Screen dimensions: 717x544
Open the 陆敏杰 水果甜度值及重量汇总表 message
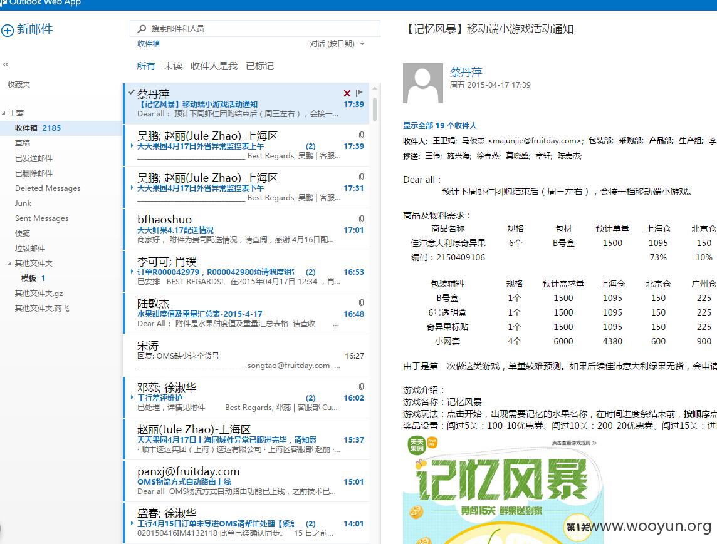246,314
